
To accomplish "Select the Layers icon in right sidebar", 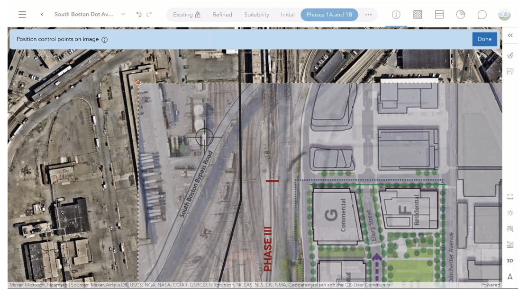I will pyautogui.click(x=511, y=55).
